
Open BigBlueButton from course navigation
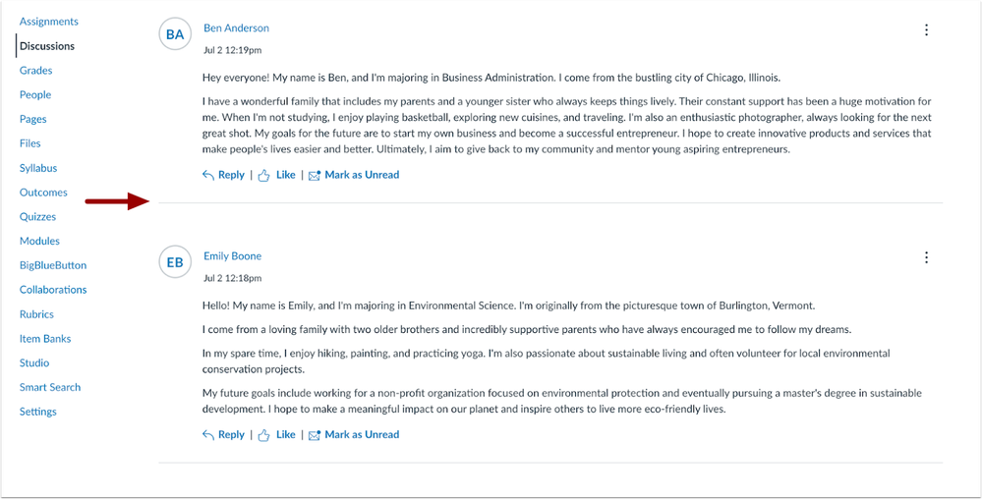tap(53, 265)
